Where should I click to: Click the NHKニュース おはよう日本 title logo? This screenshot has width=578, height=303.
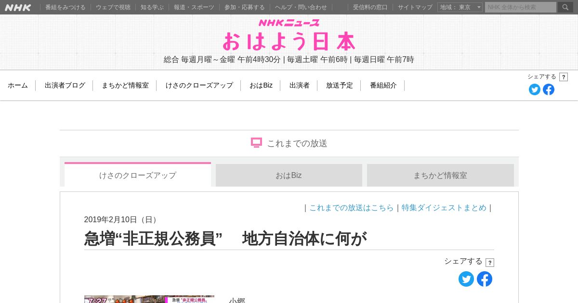(289, 35)
